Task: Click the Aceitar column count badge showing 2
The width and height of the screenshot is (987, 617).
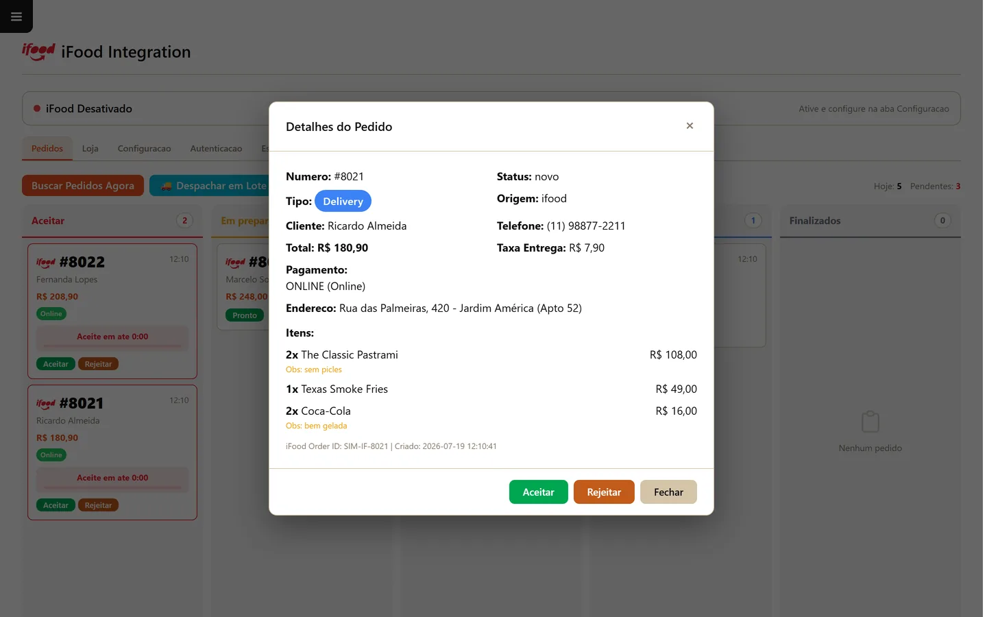Action: coord(184,221)
